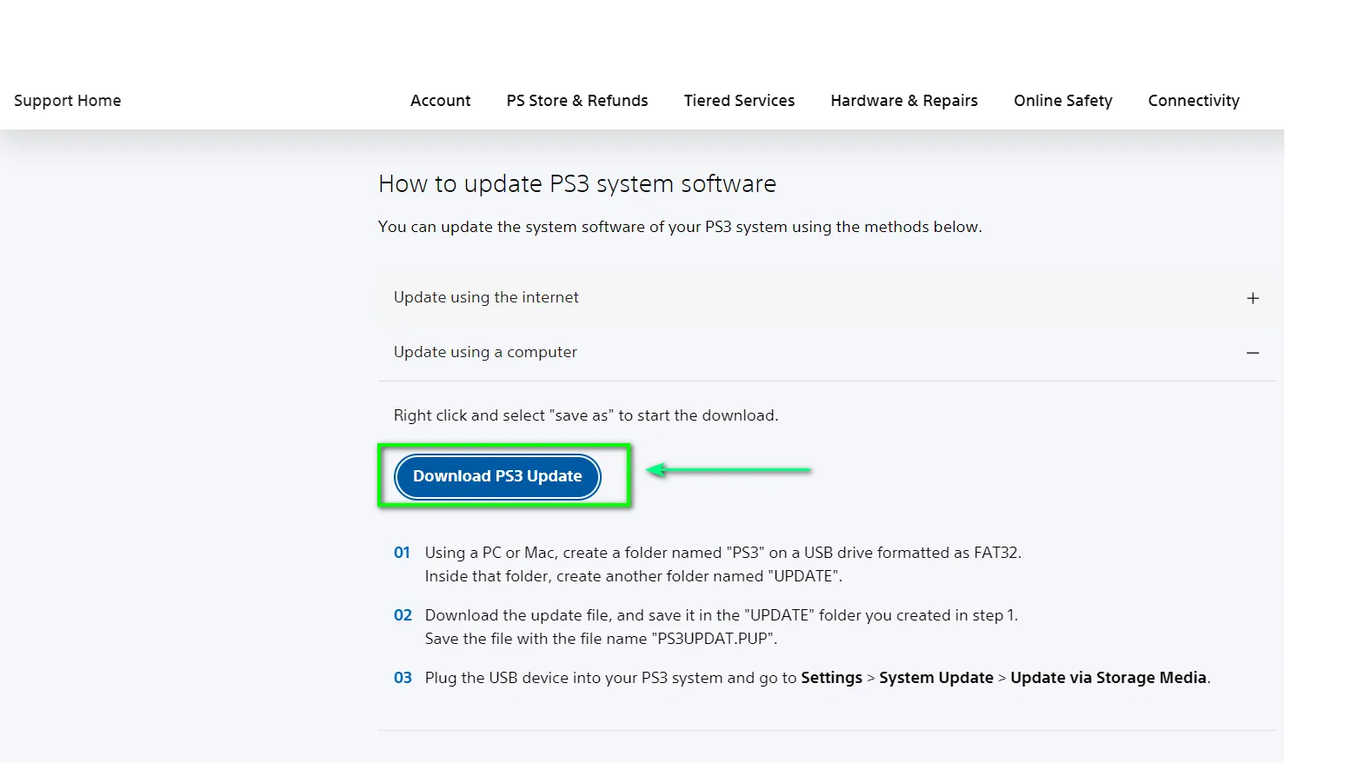Open the PS Store & Refunds section
This screenshot has width=1352, height=763.
point(576,100)
